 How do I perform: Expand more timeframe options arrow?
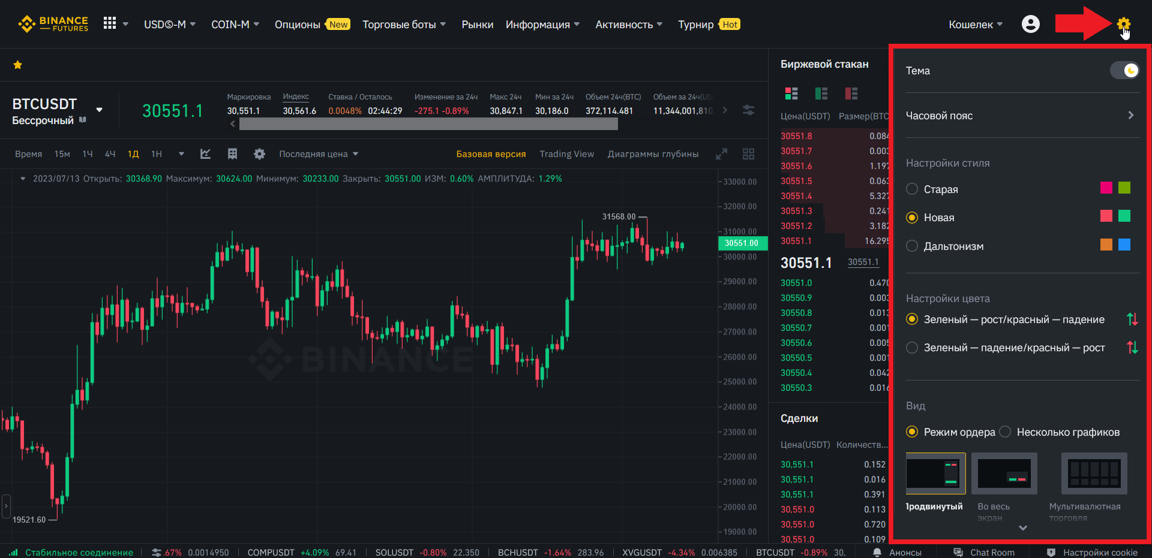(181, 154)
